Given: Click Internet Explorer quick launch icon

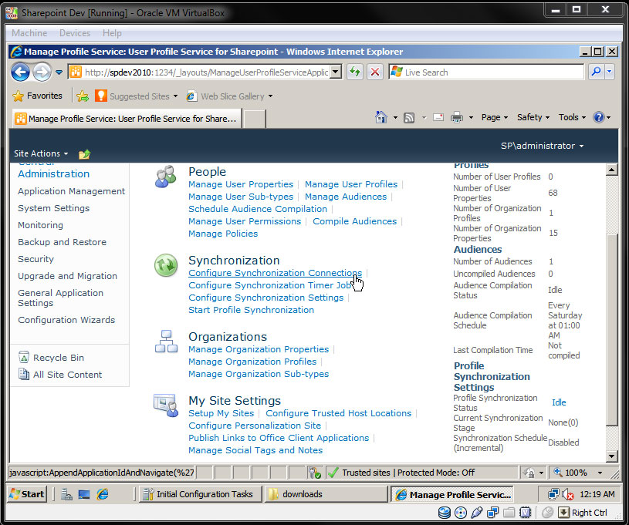Looking at the screenshot, I should pos(103,494).
